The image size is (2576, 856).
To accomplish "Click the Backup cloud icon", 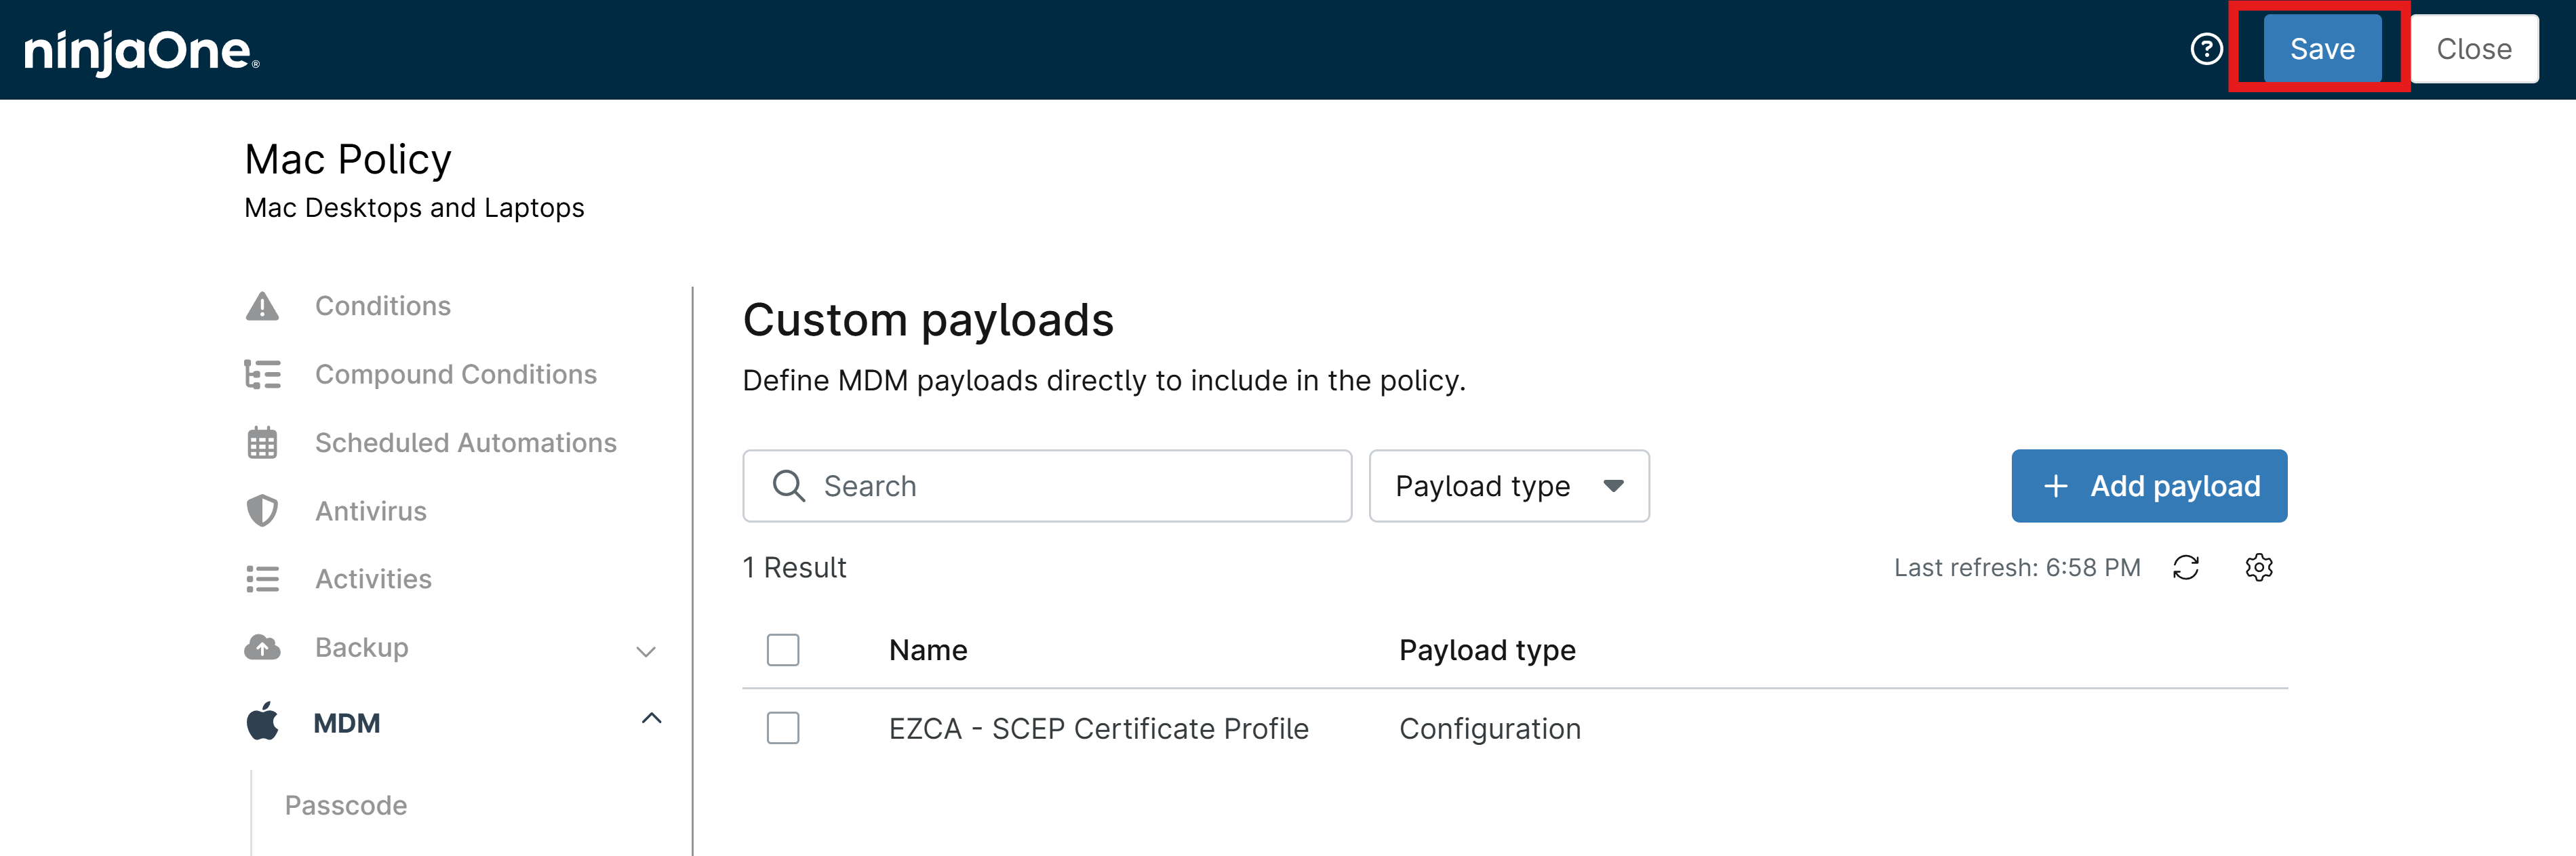I will [262, 648].
